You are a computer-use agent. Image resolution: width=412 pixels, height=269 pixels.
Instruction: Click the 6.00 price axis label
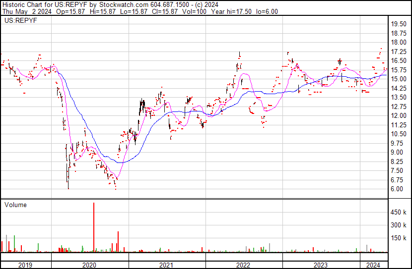click(397, 189)
